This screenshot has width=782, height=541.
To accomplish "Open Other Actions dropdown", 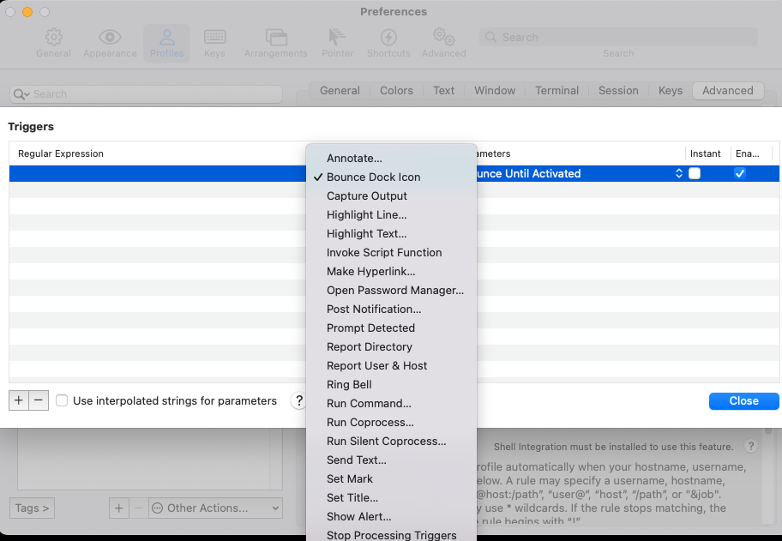I will pos(215,508).
